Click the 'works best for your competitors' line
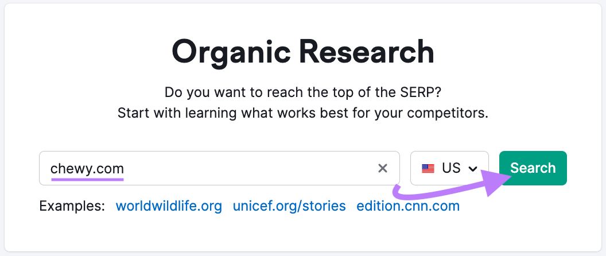The height and width of the screenshot is (256, 606). 303,113
